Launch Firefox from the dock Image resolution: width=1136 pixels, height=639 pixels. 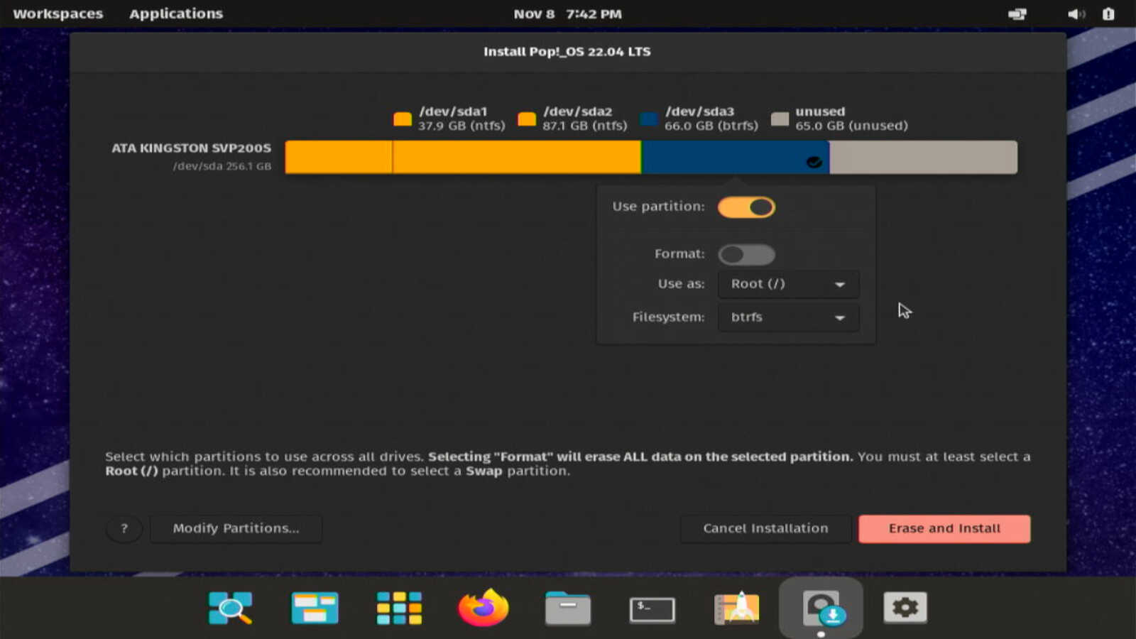(x=484, y=608)
